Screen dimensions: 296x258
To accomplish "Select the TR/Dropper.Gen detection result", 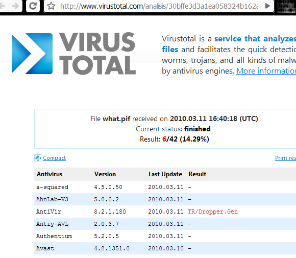I will tap(213, 212).
